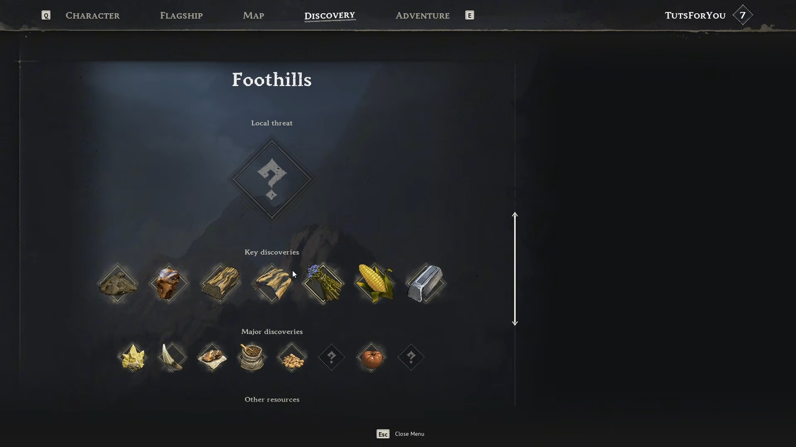Click the yellow crystal major discovery

coord(133,357)
